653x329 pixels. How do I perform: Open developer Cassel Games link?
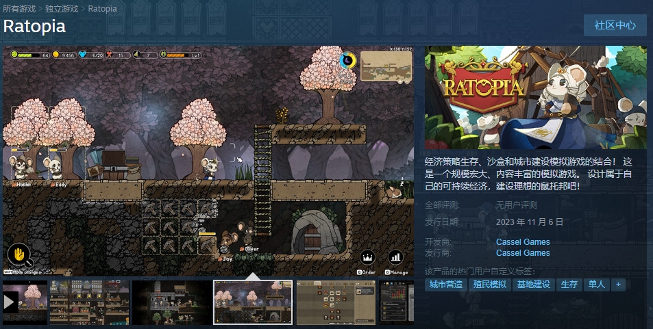(523, 241)
